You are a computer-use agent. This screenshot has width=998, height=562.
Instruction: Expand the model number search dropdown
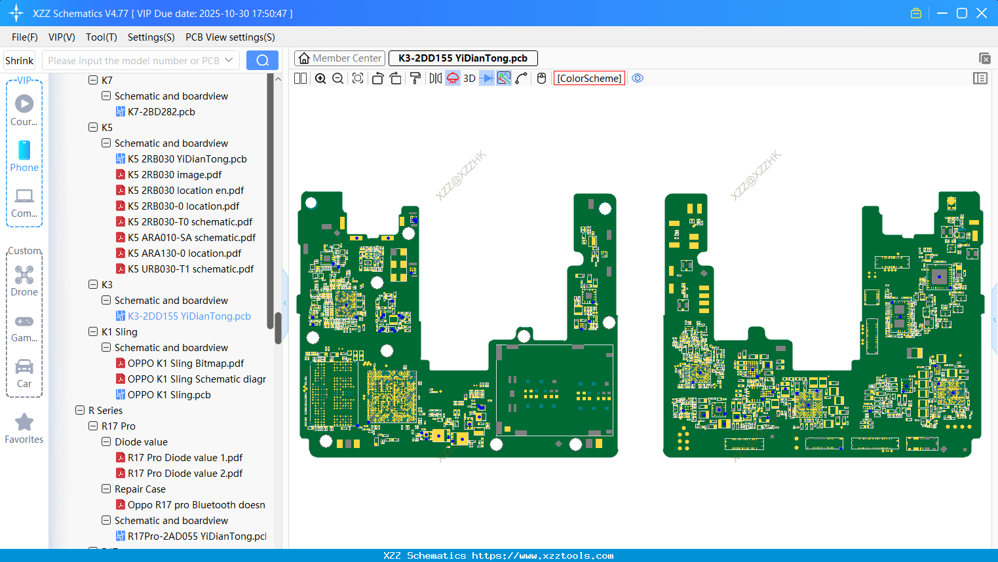[230, 60]
